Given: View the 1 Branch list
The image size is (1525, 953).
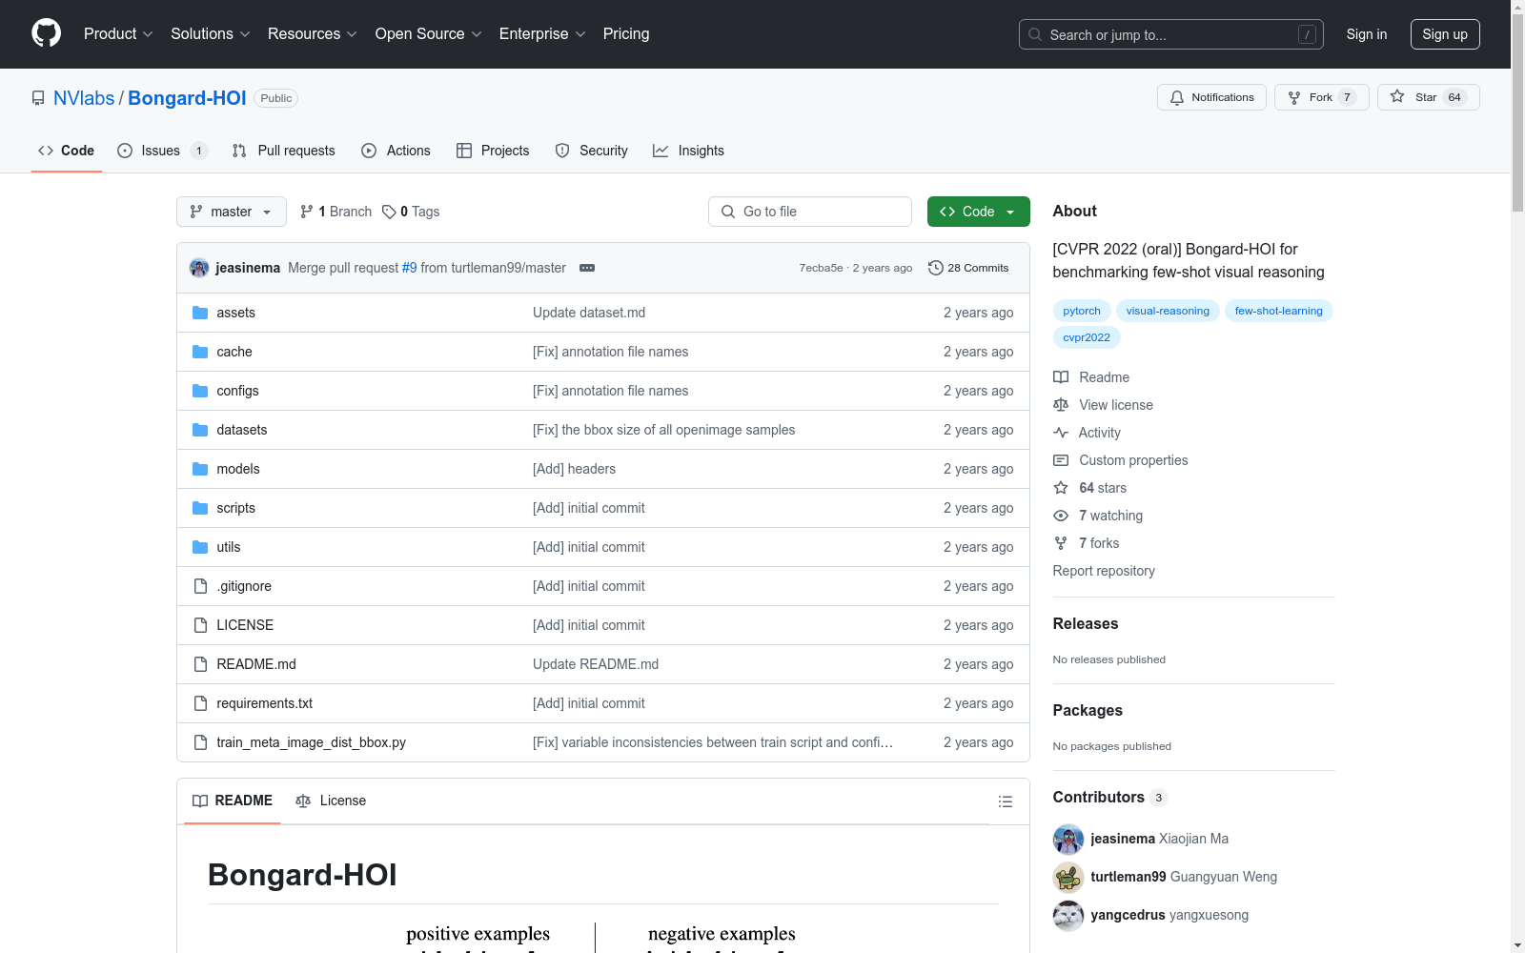Looking at the screenshot, I should [x=335, y=212].
